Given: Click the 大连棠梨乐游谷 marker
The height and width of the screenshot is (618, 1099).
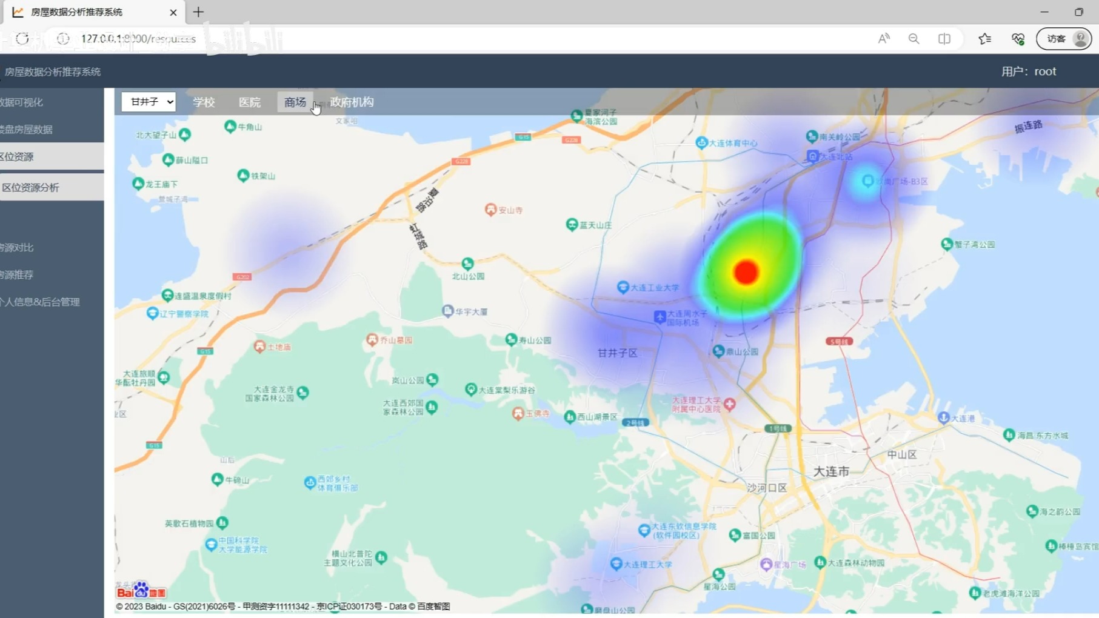Looking at the screenshot, I should pos(471,389).
